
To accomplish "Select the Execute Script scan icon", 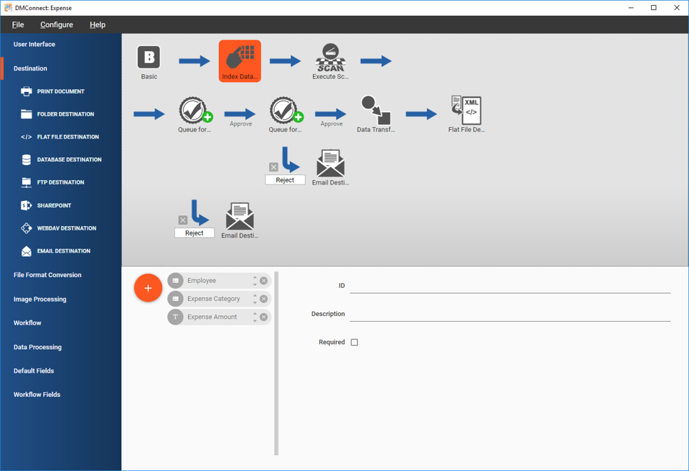I will point(330,57).
